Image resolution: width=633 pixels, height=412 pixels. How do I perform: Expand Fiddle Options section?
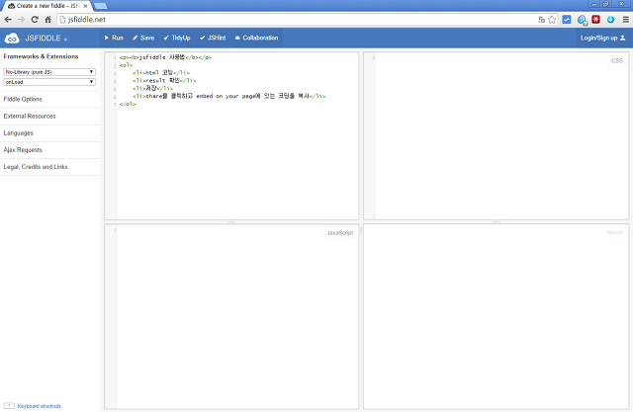tap(49, 99)
